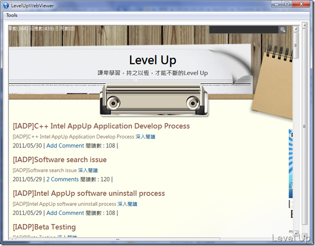Screen dimensions: 315x246
Task: Click the blue banner advertisement on the right edge
Action: [x=291, y=164]
